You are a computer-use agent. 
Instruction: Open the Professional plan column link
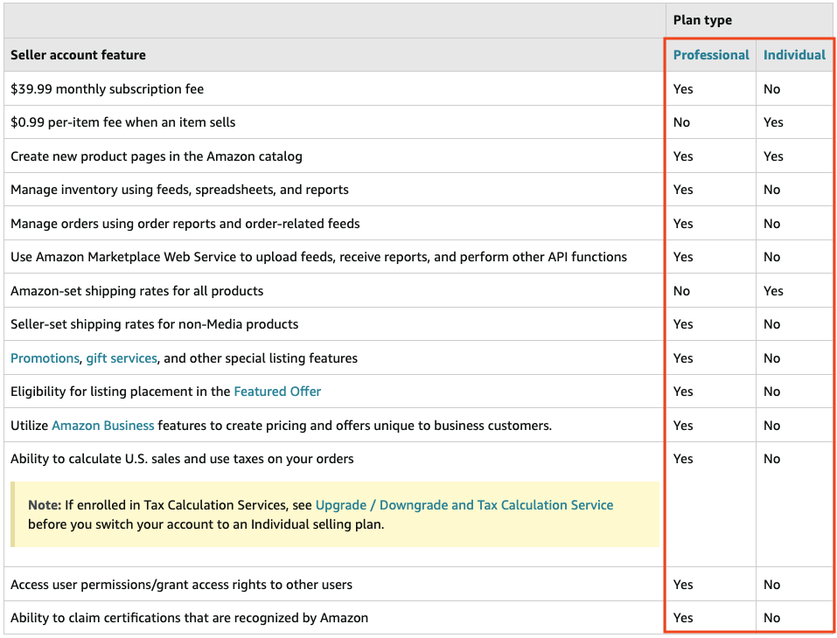[710, 55]
